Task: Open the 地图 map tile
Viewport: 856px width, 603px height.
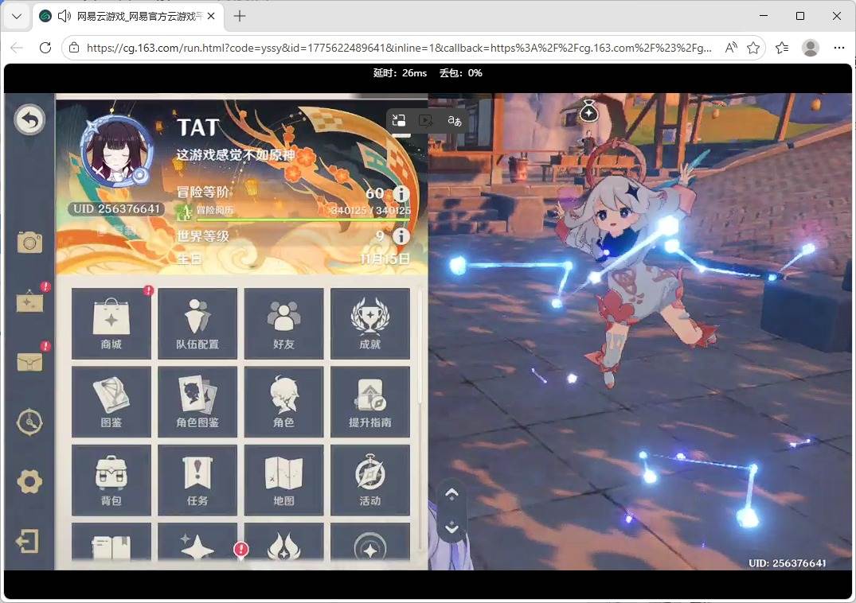Action: [283, 480]
